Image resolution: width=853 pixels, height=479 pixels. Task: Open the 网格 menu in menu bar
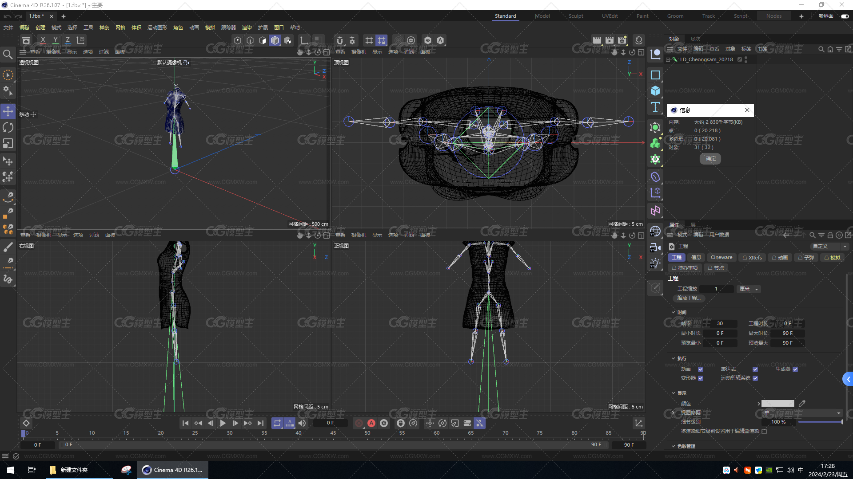click(120, 27)
